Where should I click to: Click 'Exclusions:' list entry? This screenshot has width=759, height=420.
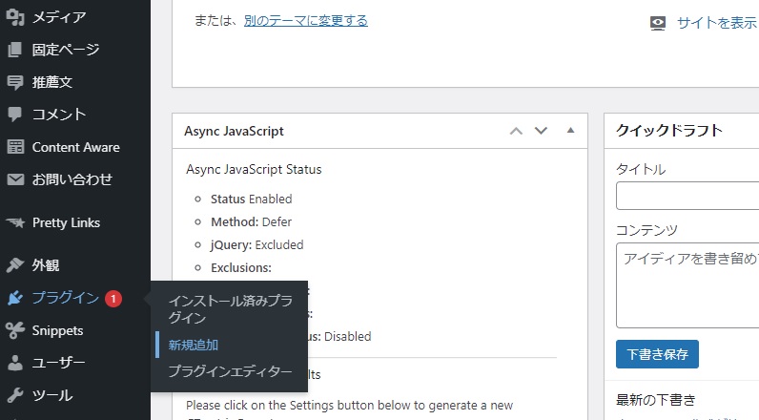click(241, 268)
